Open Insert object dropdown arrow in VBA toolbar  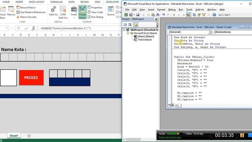[134, 15]
